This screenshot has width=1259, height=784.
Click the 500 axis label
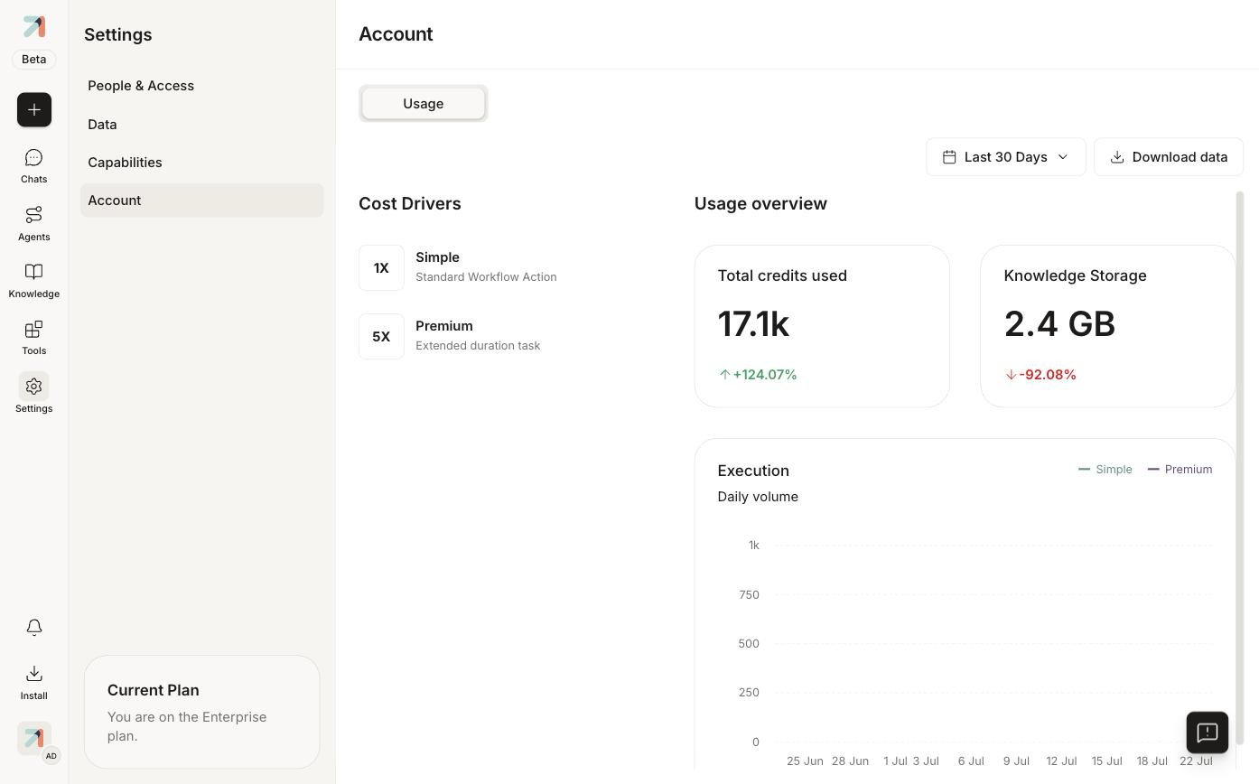[749, 644]
